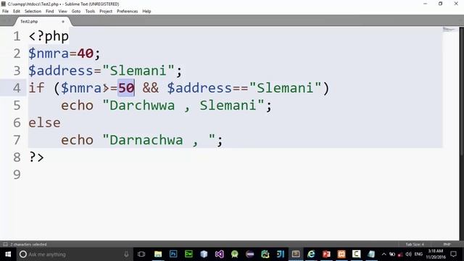Click the <?php opening tag on line 1
Screen dimensions: 464x261
[49, 36]
